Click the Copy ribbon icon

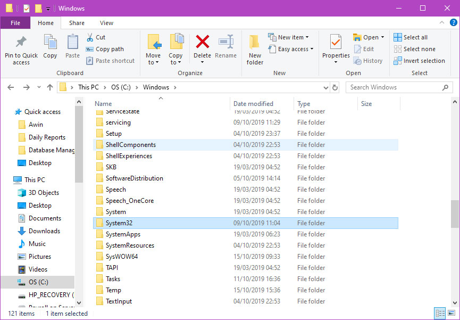[50, 42]
